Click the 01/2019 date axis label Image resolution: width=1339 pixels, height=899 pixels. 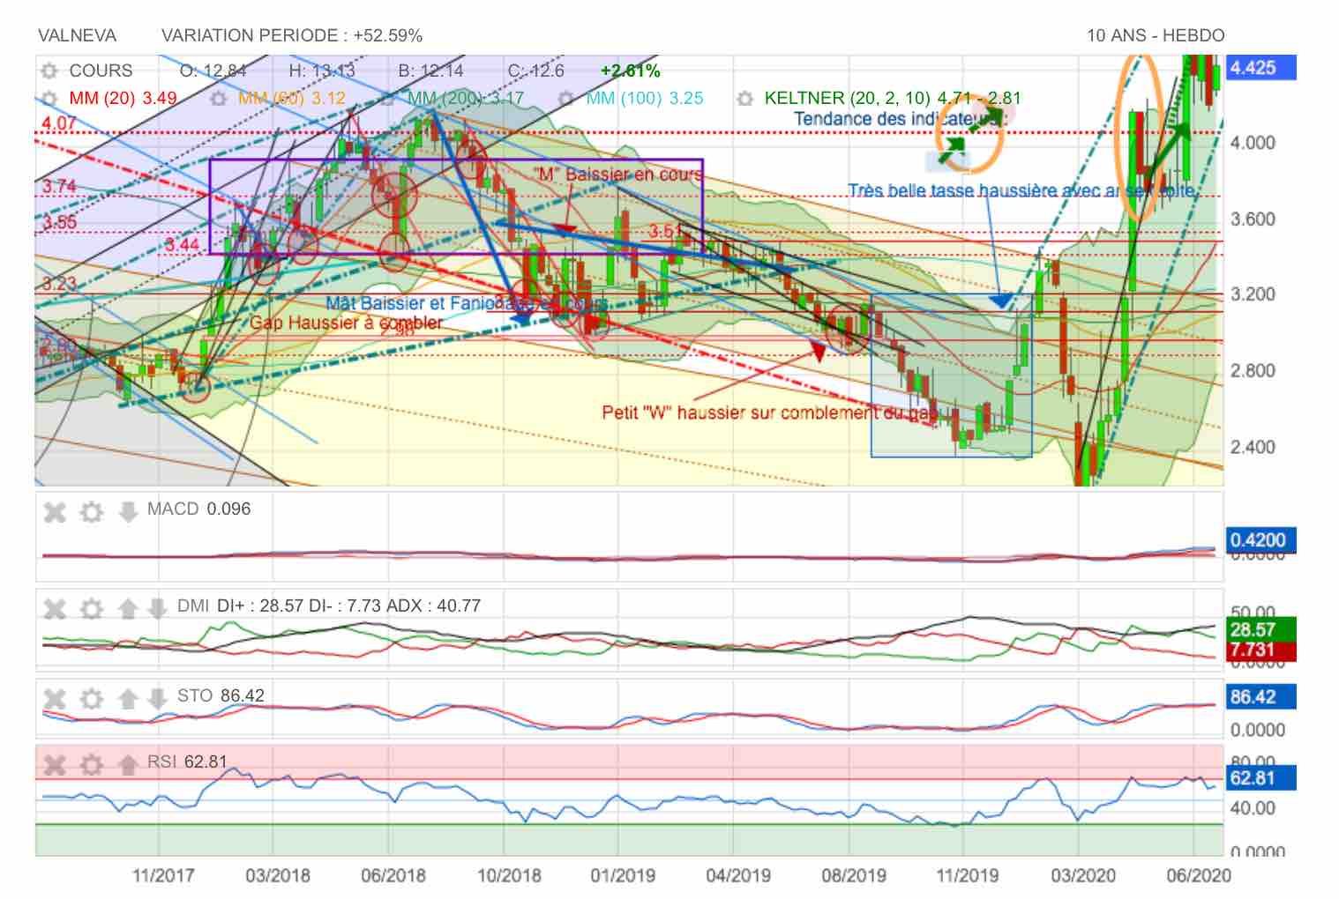coord(623,876)
